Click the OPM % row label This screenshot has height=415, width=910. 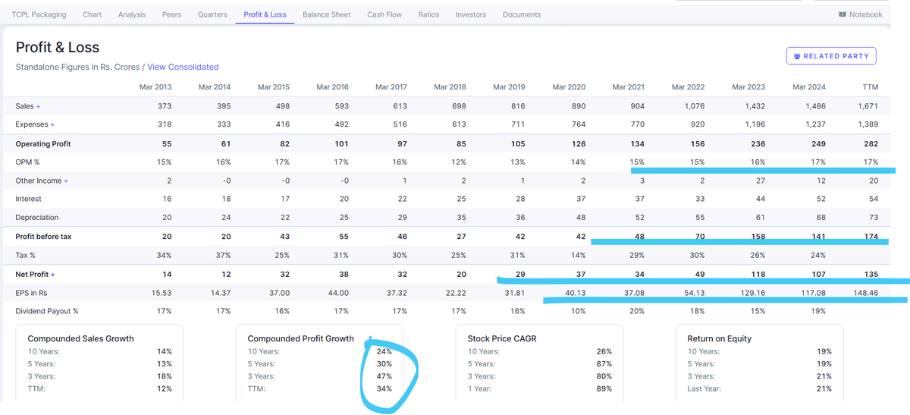pos(27,162)
